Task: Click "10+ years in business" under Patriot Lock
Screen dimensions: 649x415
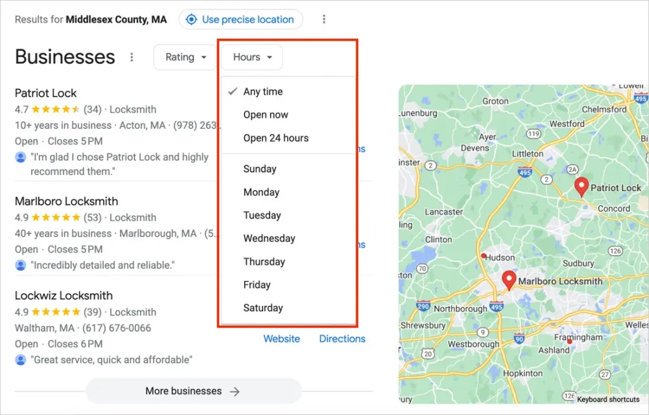Action: pyautogui.click(x=63, y=125)
